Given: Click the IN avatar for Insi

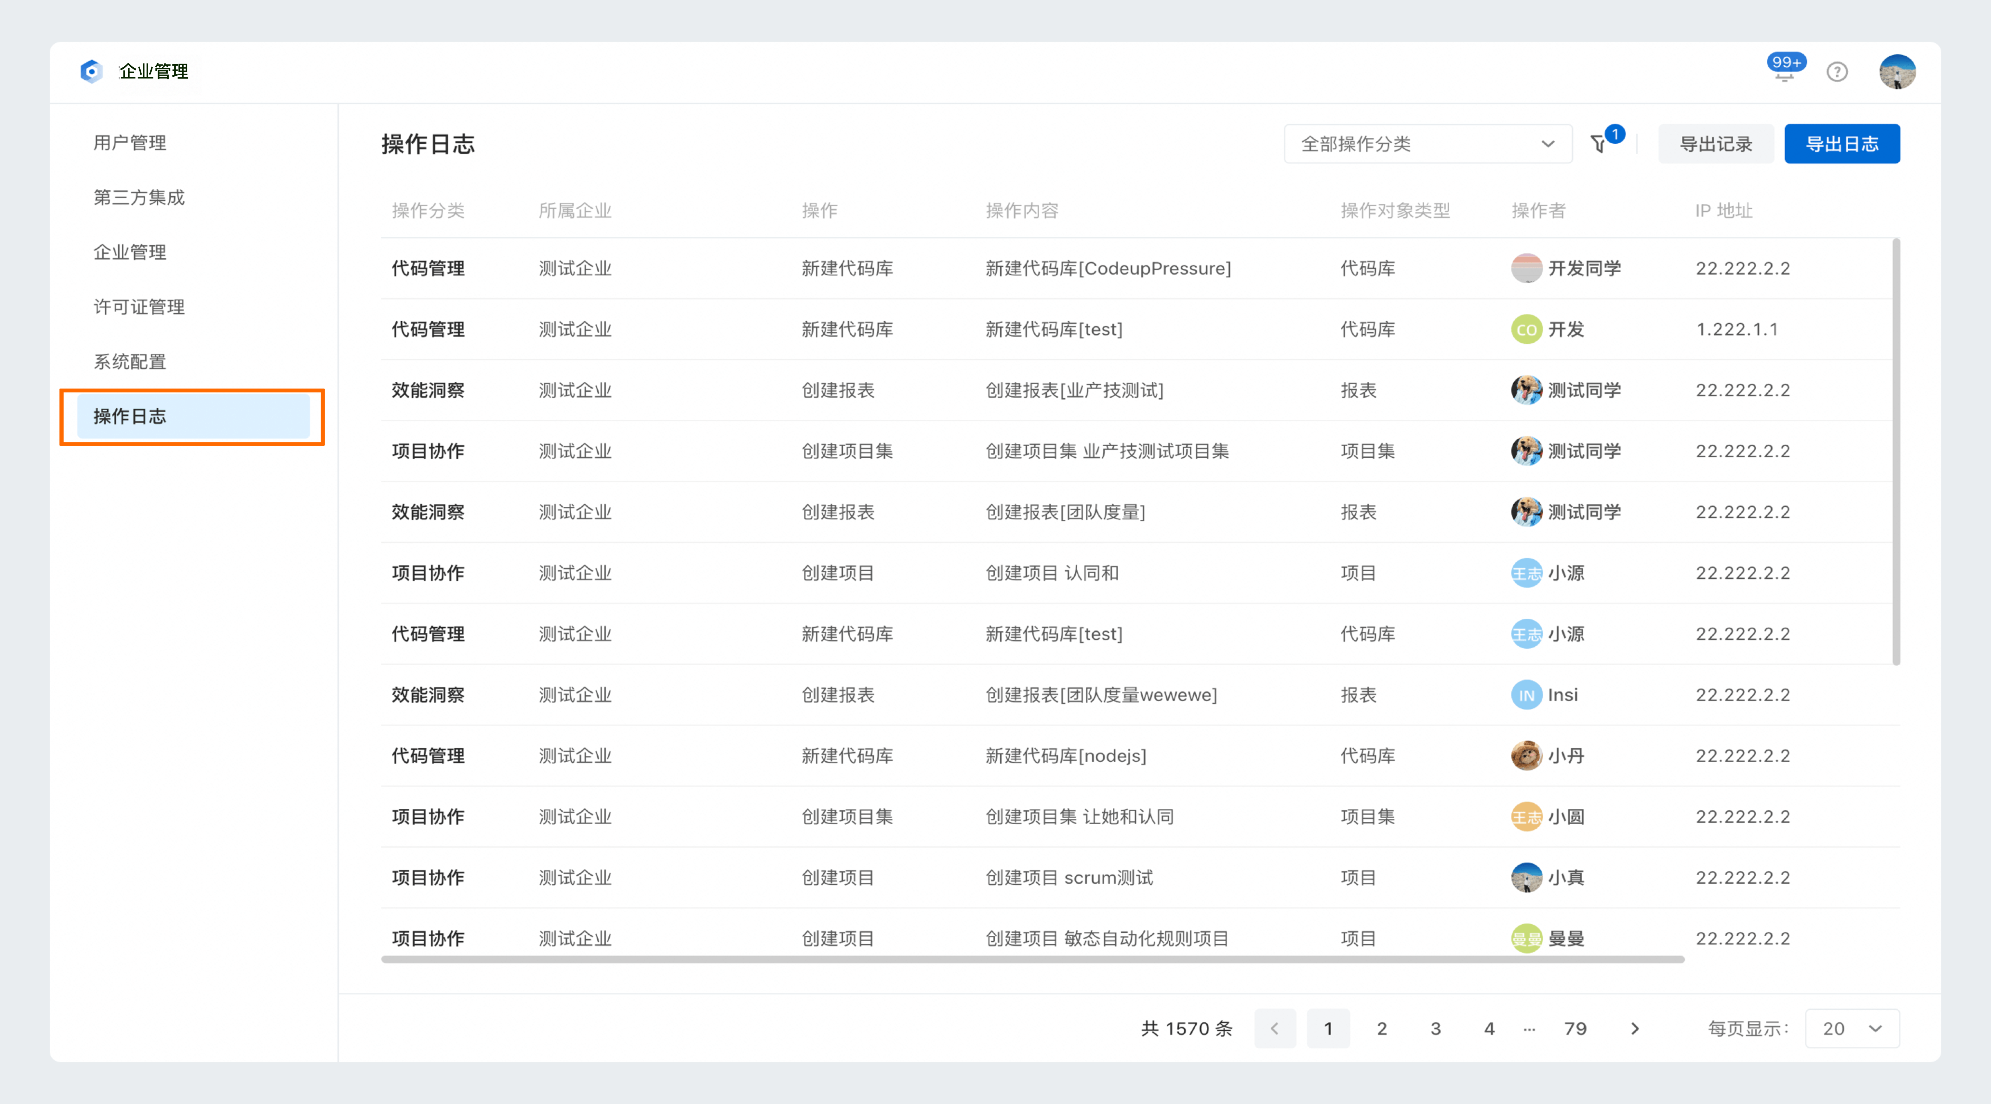Looking at the screenshot, I should pyautogui.click(x=1526, y=695).
